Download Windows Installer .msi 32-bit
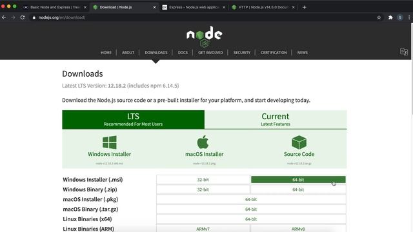The image size is (413, 232). pos(203,180)
